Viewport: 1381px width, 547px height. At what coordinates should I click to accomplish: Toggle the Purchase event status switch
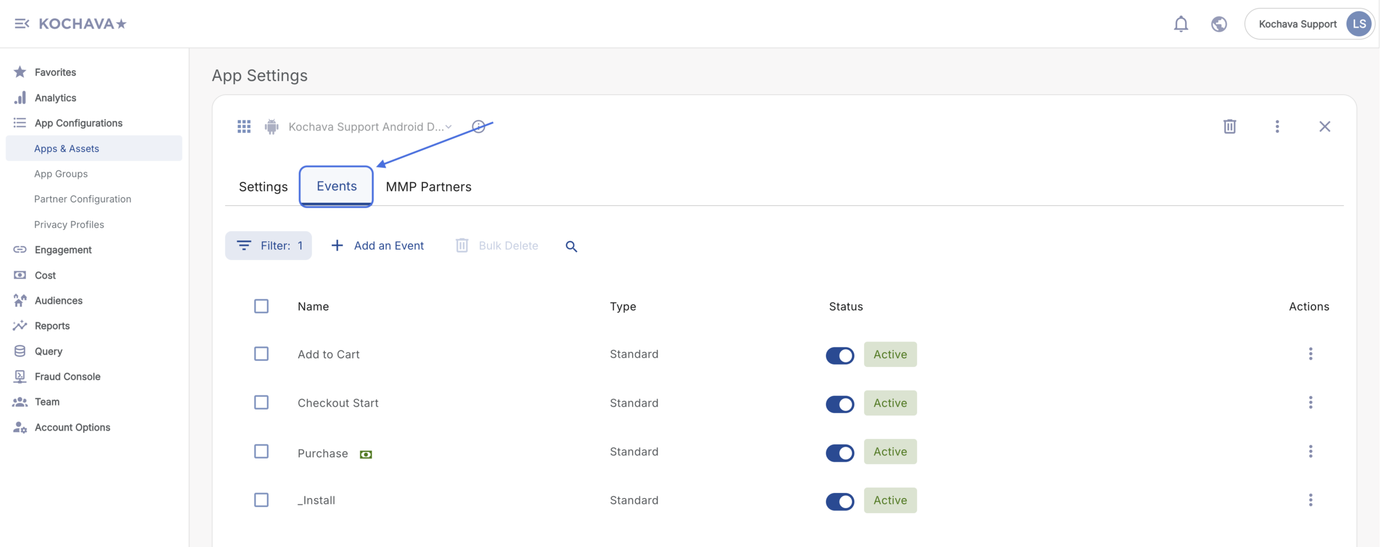tap(839, 453)
